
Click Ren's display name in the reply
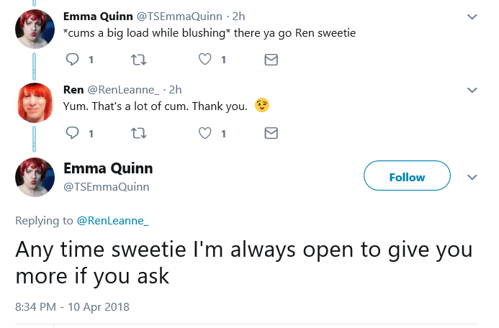73,89
